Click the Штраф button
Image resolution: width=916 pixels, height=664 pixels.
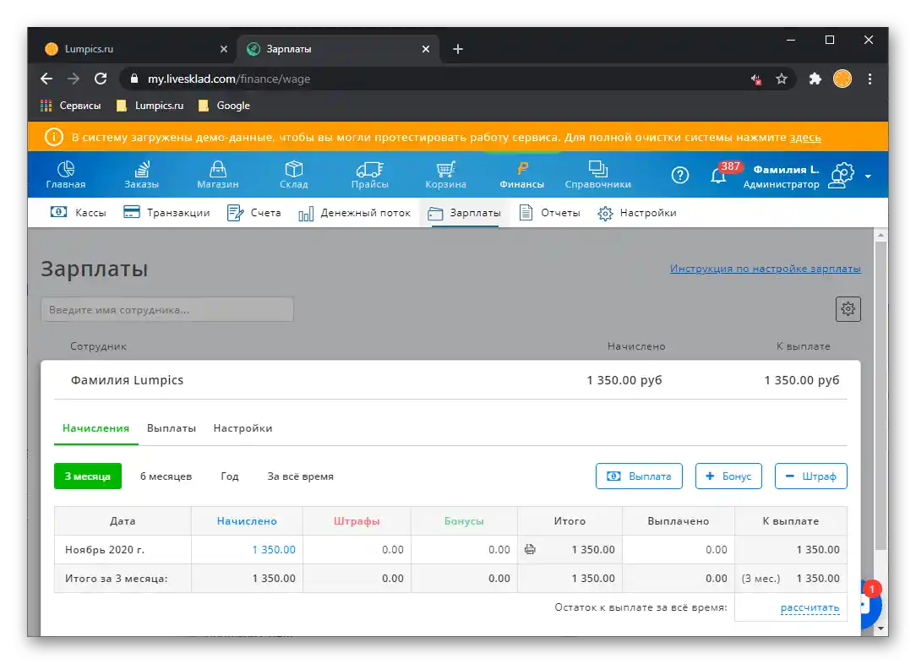tap(811, 476)
